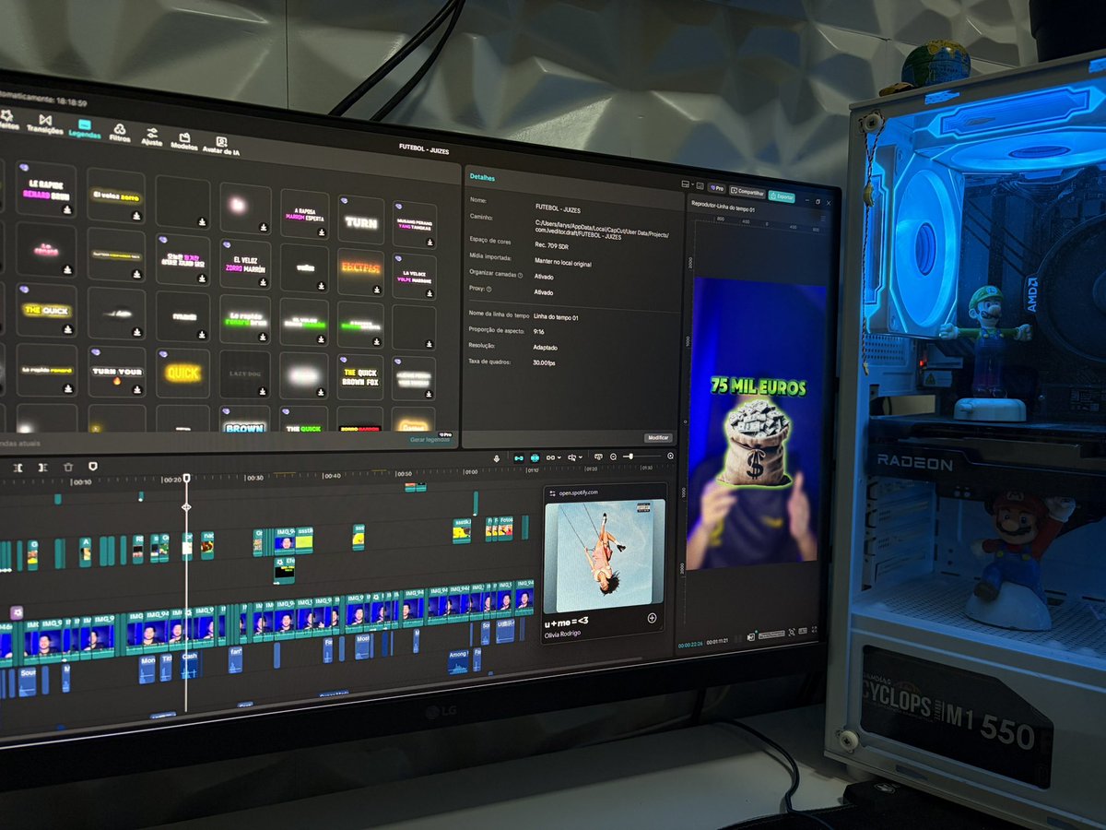The height and width of the screenshot is (830, 1106).
Task: Click the timeline zoom out icon
Action: [614, 456]
